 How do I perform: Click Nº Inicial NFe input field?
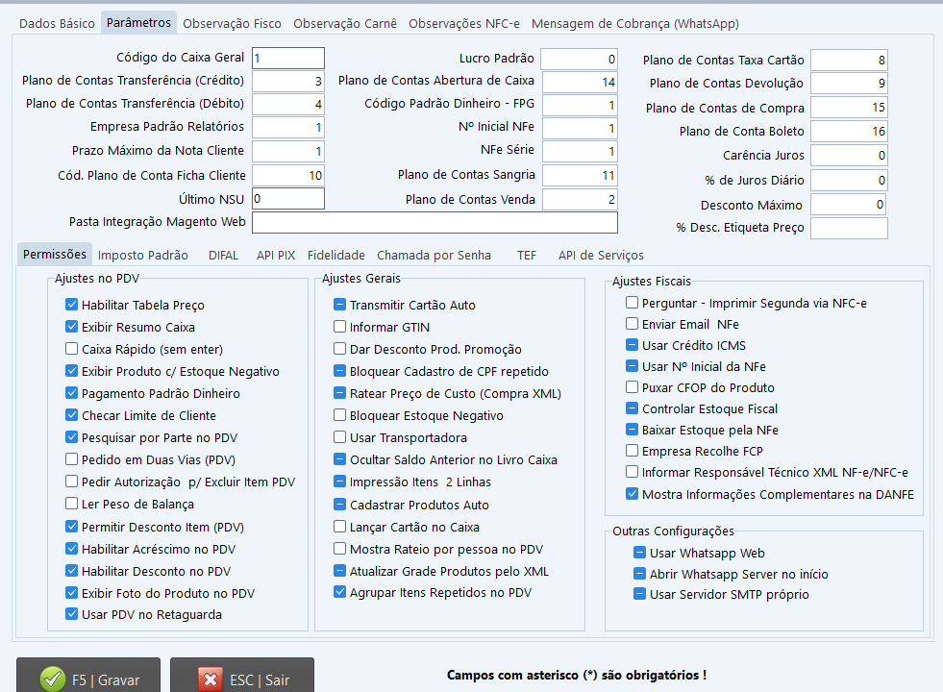[580, 128]
